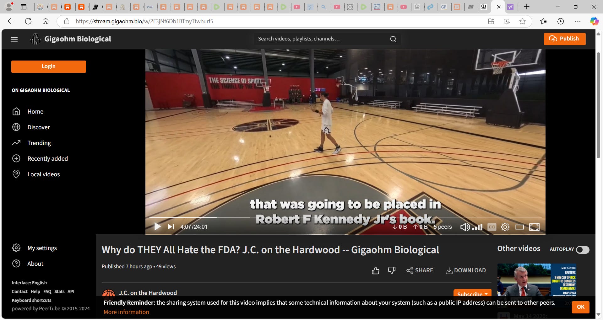Open the hamburger menu in header

click(14, 39)
